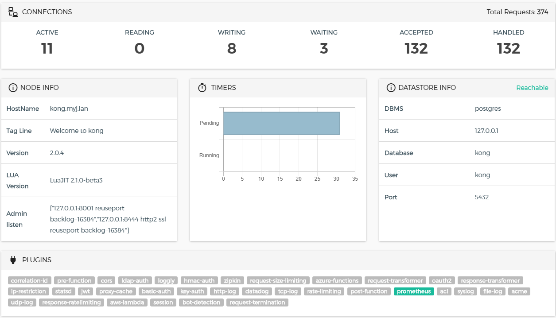Screen dimensions: 556x318
Task: Click the Total Requests count
Action: point(542,12)
